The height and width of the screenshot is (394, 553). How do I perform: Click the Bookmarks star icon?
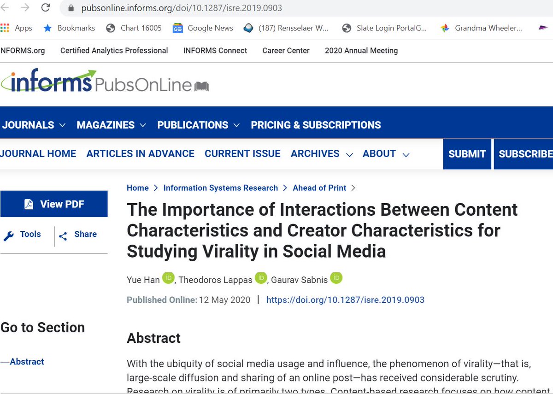[47, 28]
